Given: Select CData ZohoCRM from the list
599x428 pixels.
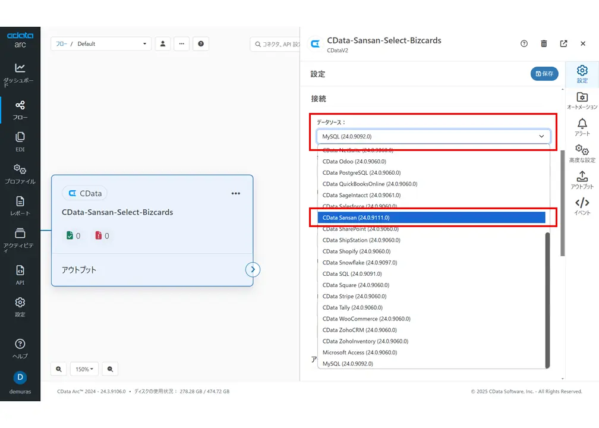Looking at the screenshot, I should pos(431,330).
